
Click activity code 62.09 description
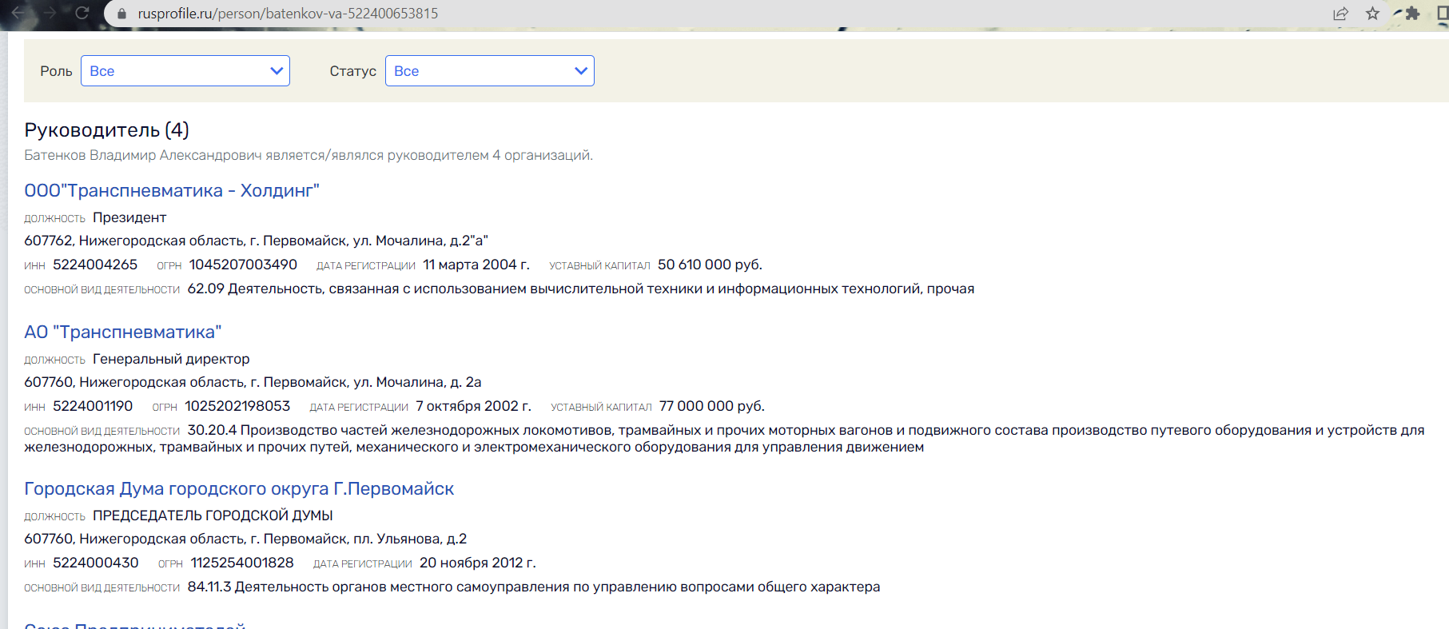(581, 289)
